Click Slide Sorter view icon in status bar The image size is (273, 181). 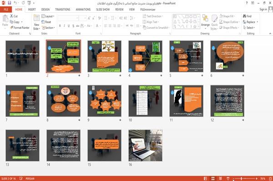pyautogui.click(x=213, y=178)
